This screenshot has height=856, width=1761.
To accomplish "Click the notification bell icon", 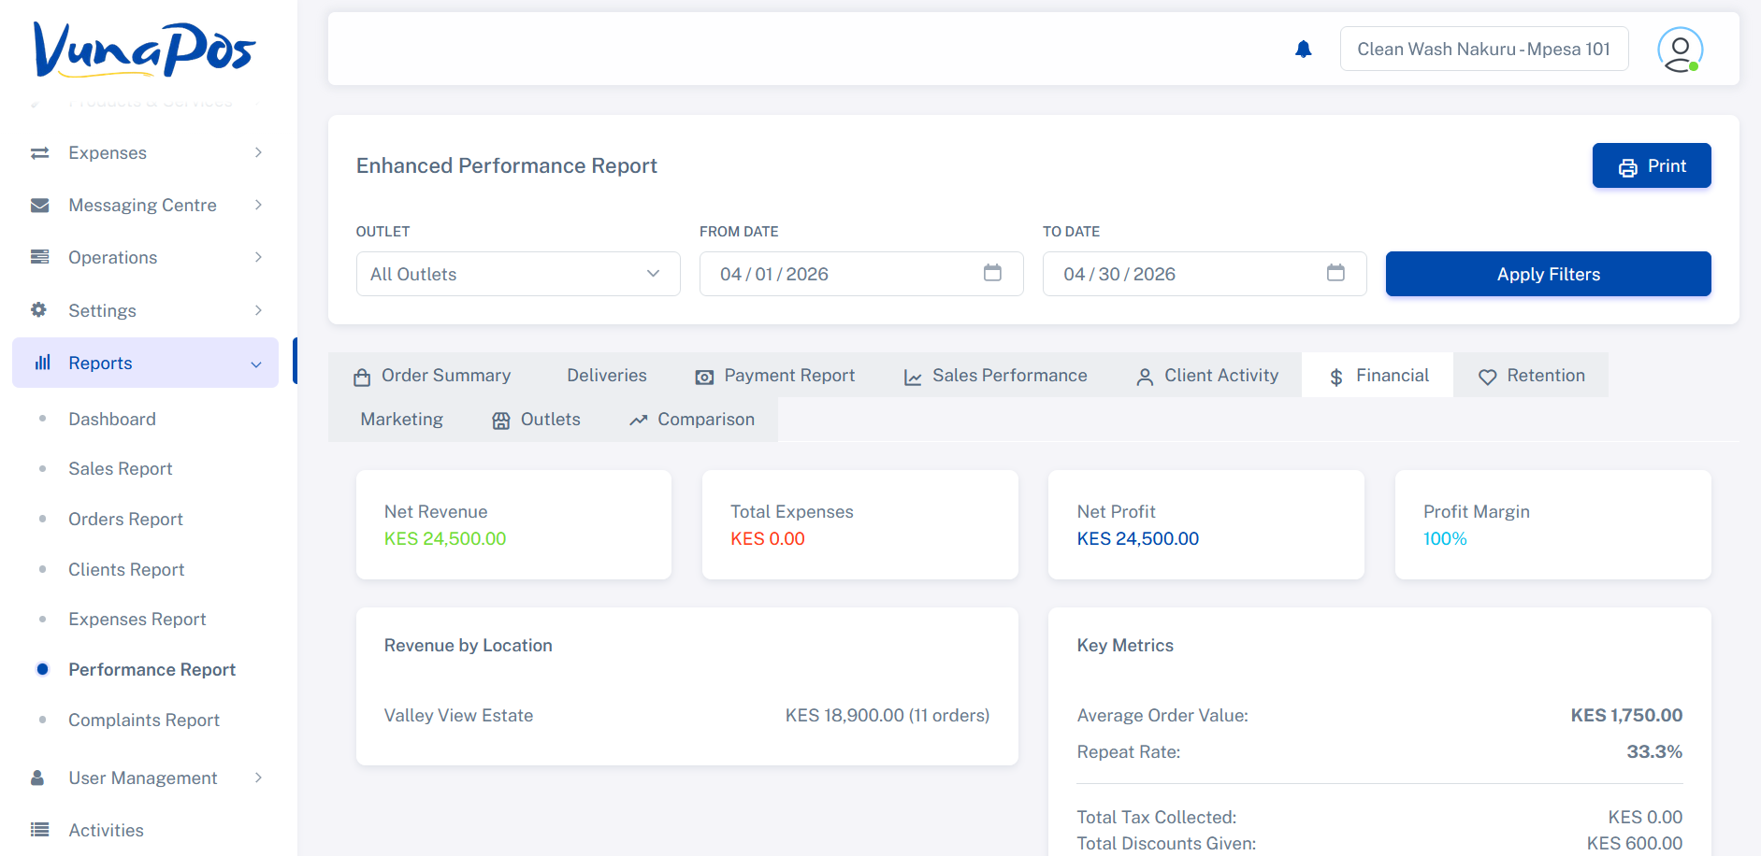I will click(x=1303, y=50).
